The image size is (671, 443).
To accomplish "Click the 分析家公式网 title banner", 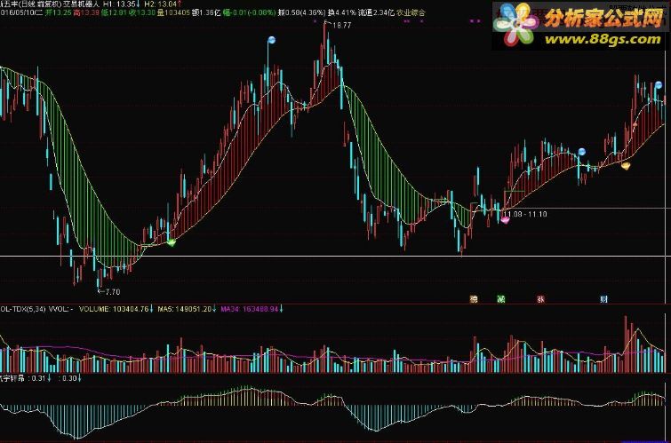I will tap(603, 18).
